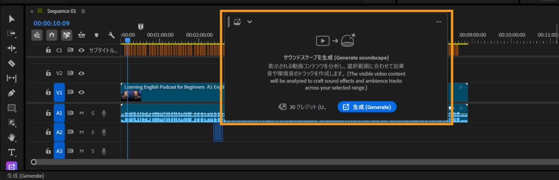
Task: Mute track A2
Action: [82, 132]
